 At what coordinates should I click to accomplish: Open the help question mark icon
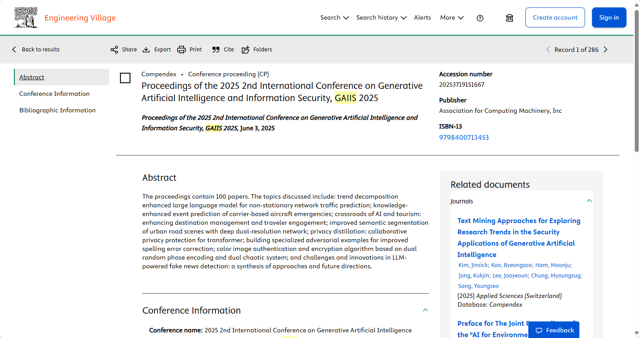click(480, 18)
